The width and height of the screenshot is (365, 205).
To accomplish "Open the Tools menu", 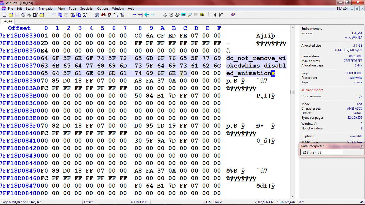I will [x=72, y=9].
